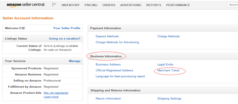238x104 pixels.
Task: Open Deposit Methods link
Action: point(107,36)
